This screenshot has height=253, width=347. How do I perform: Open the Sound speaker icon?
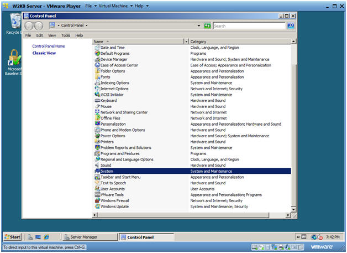(x=97, y=165)
